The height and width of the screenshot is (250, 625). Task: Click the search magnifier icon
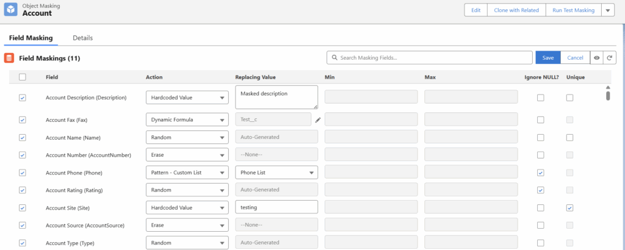pos(334,58)
